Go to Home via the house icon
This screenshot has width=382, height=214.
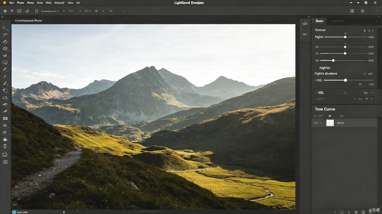5,11
